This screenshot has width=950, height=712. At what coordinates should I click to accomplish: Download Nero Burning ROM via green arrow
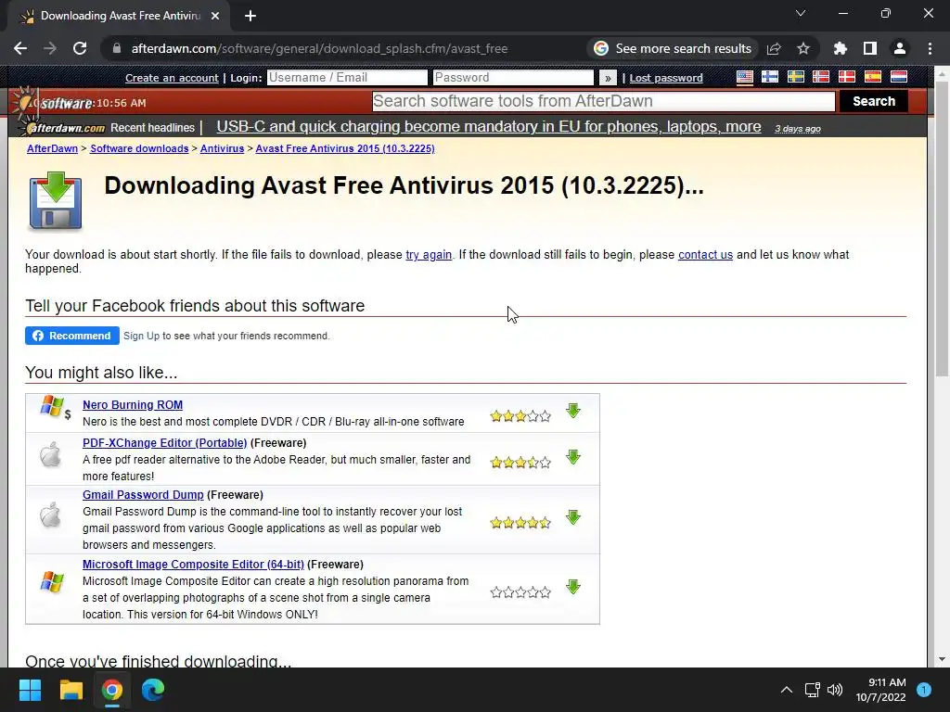(573, 411)
